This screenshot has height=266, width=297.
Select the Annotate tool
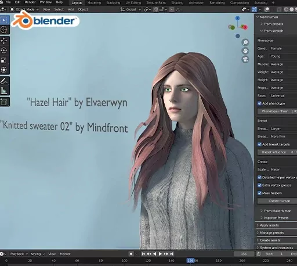[x=4, y=81]
